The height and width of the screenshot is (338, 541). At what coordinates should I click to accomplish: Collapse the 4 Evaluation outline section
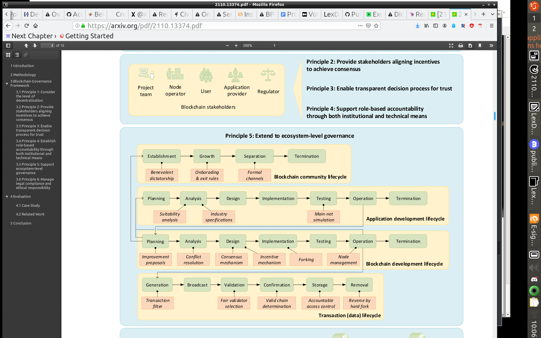pos(7,196)
